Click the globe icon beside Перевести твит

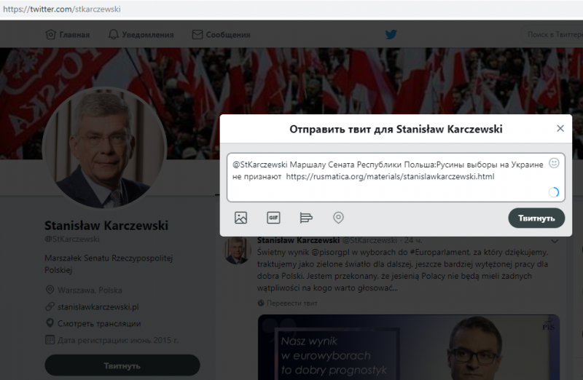(x=261, y=303)
